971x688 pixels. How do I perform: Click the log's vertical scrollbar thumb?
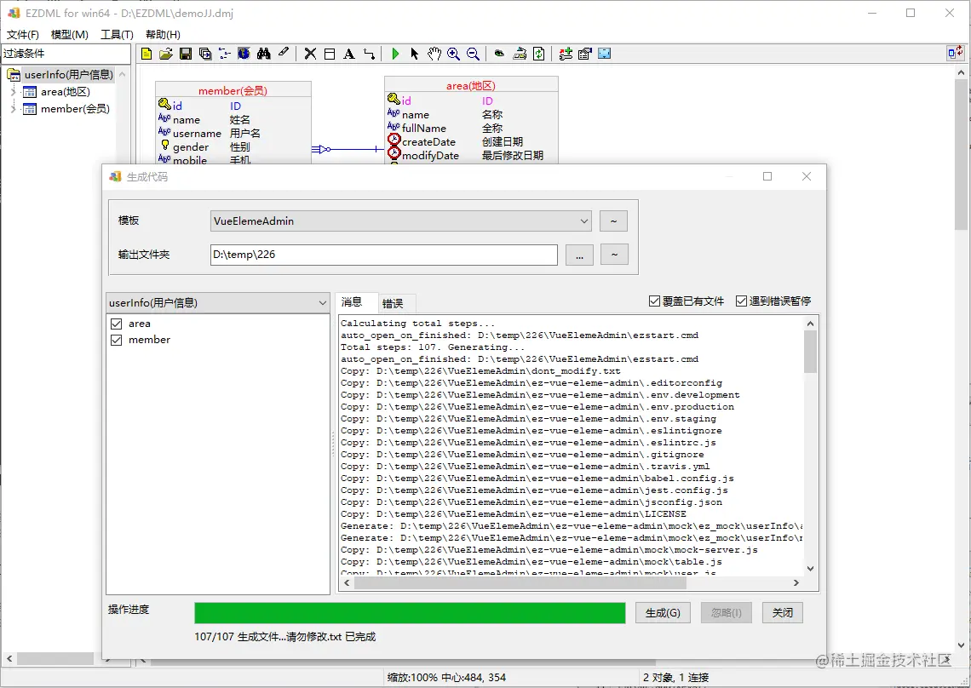810,352
